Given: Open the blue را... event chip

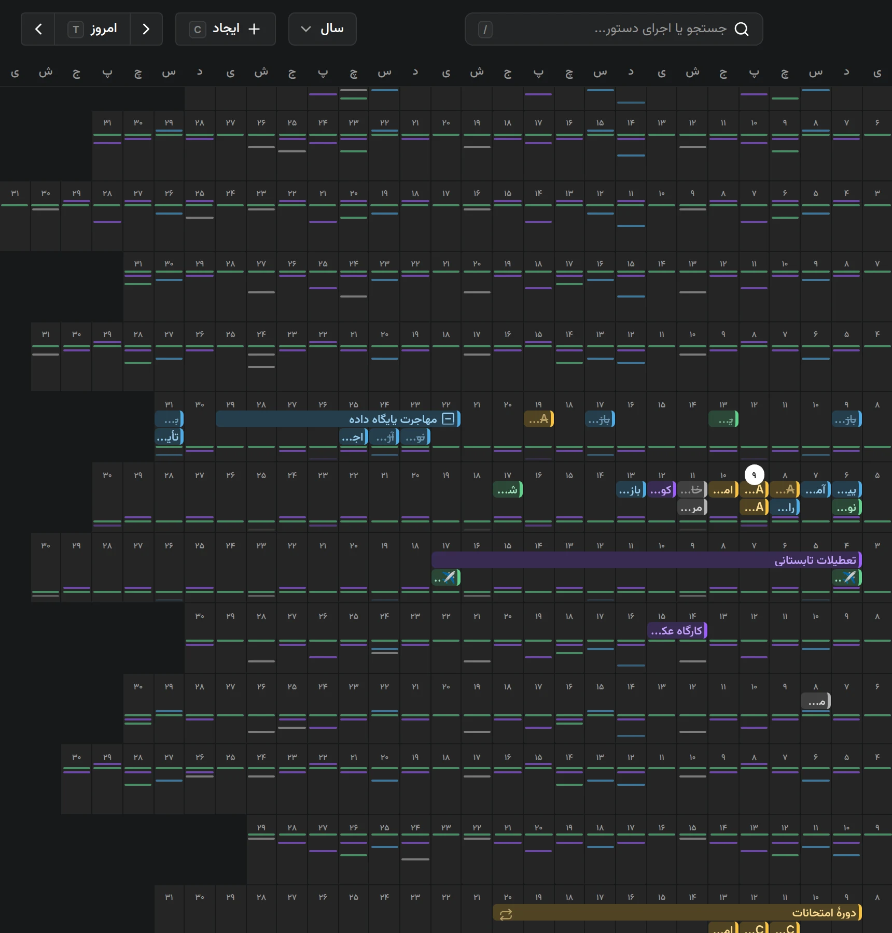Looking at the screenshot, I should pos(785,507).
